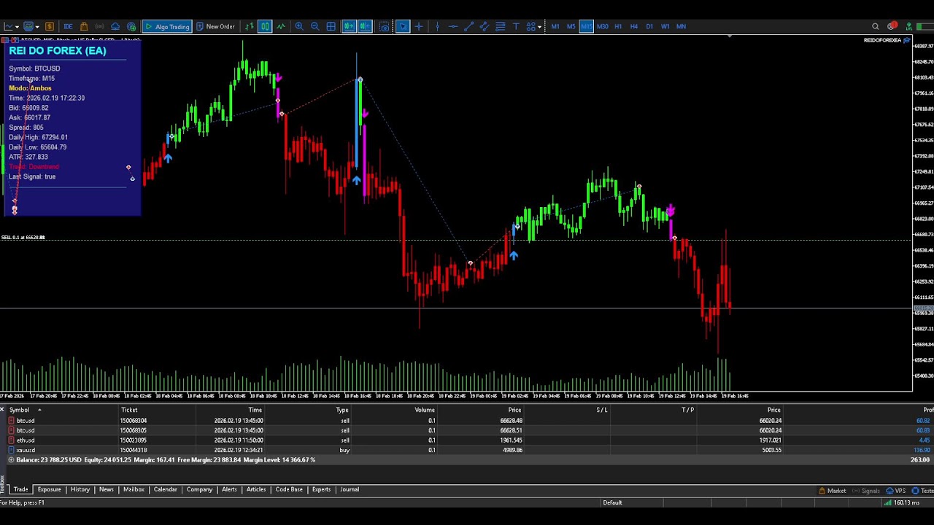Draw a horizontal line
Image resolution: width=934 pixels, height=525 pixels.
(453, 26)
